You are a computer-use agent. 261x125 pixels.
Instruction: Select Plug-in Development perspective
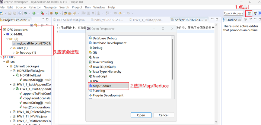[106, 95]
